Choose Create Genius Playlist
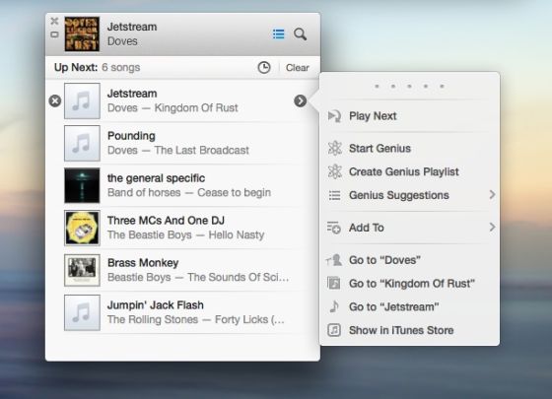The image size is (552, 399). click(404, 171)
